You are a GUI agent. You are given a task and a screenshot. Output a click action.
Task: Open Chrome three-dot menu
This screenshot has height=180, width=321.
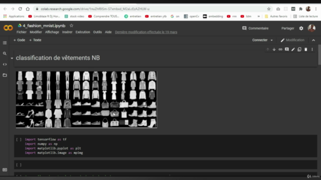tap(316, 9)
